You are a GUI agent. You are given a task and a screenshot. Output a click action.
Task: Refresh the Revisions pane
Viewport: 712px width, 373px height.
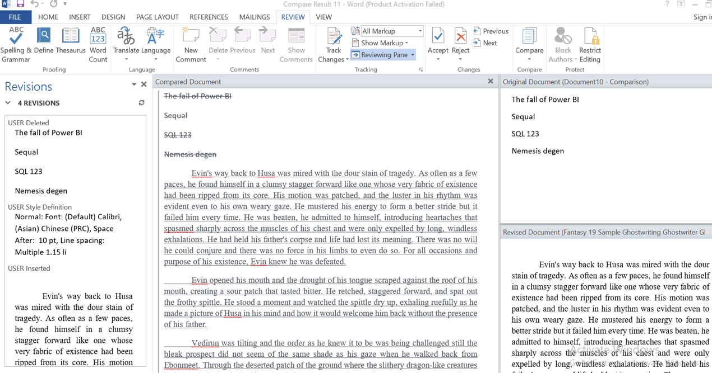tap(141, 103)
